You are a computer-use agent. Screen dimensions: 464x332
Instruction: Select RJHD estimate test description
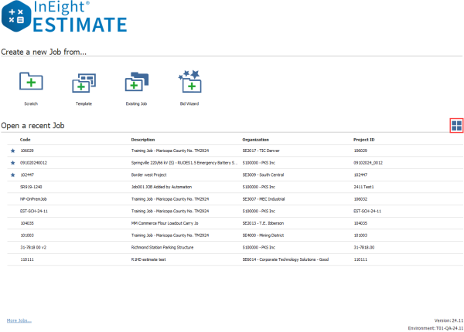tap(148, 259)
